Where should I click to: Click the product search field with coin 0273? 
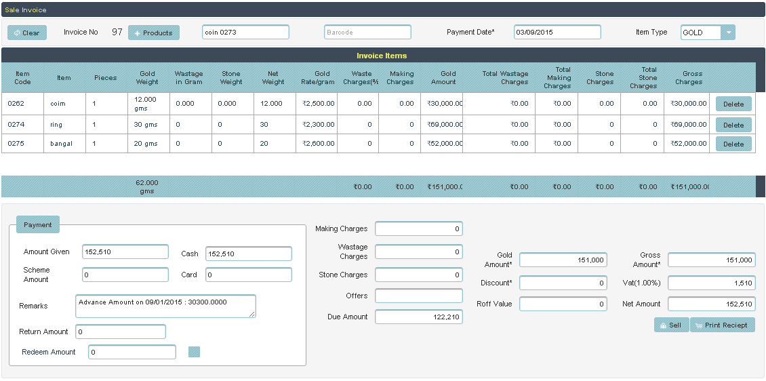[245, 33]
